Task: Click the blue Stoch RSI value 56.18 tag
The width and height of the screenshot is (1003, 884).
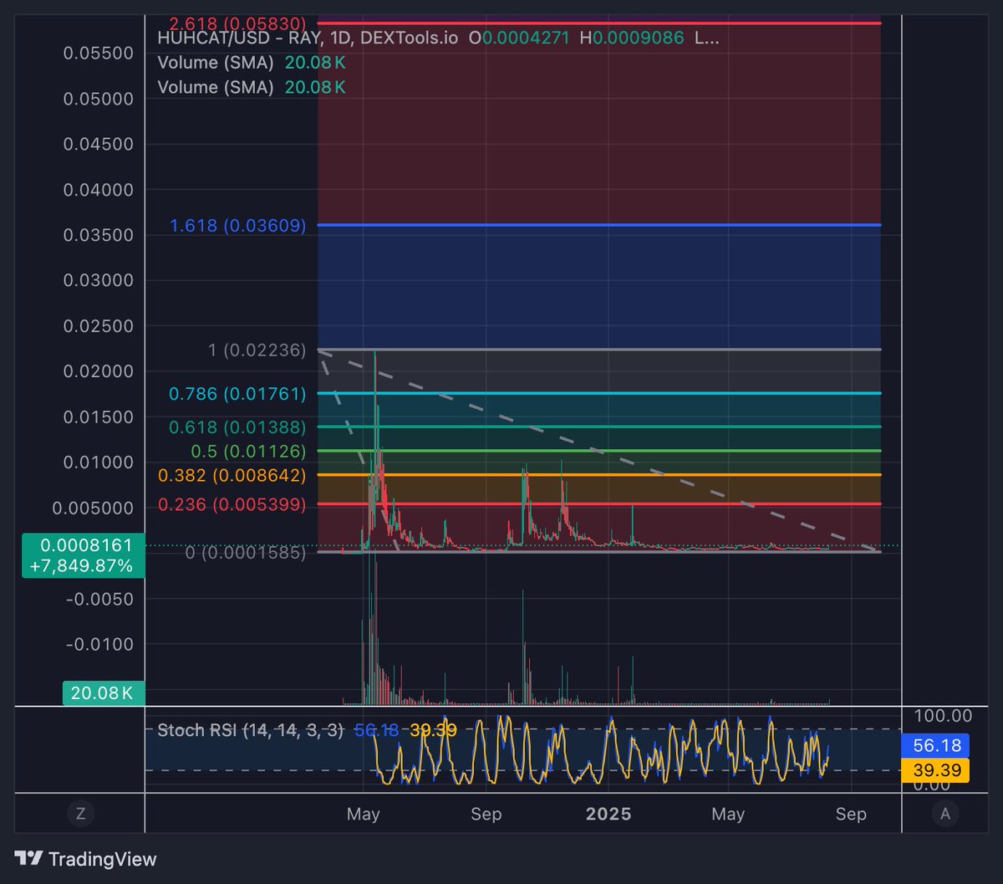Action: tap(934, 745)
